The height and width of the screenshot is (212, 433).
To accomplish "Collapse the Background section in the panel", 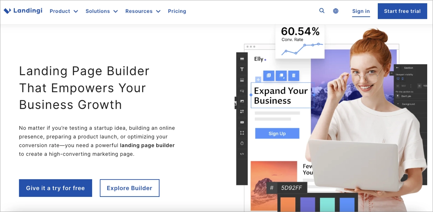I will (x=398, y=104).
